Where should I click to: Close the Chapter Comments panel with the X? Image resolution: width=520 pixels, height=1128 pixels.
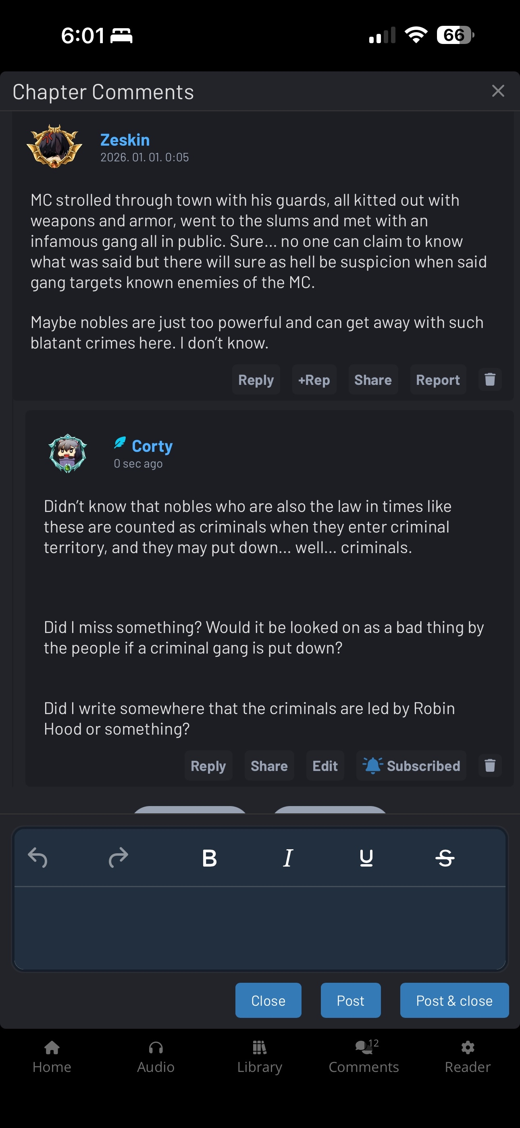coord(498,91)
